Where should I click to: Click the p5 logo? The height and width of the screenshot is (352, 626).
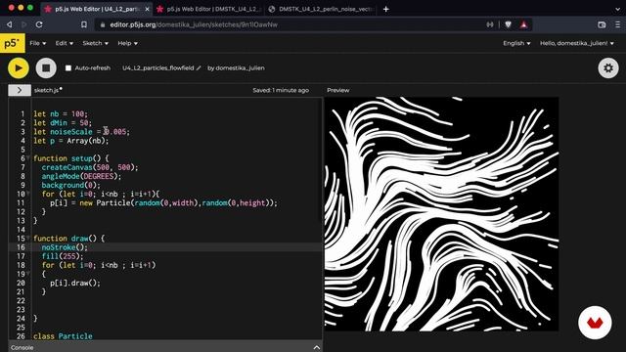pos(13,43)
